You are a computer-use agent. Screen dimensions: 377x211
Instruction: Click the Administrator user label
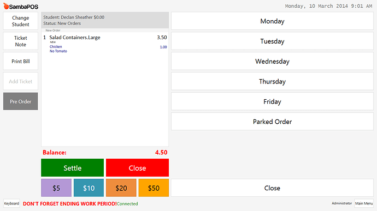tap(341, 203)
